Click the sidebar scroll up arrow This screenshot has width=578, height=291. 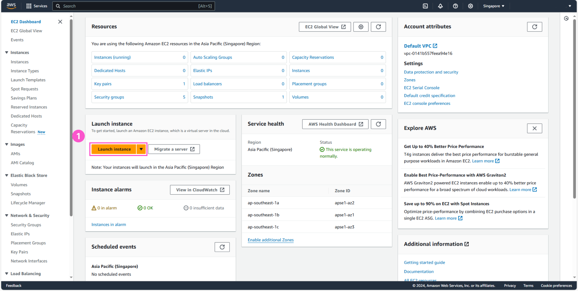pos(71,16)
